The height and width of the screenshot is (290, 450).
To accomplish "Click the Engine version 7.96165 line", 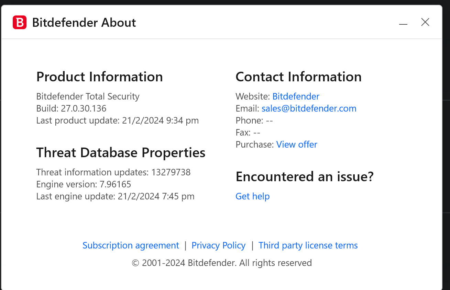I will [x=84, y=184].
